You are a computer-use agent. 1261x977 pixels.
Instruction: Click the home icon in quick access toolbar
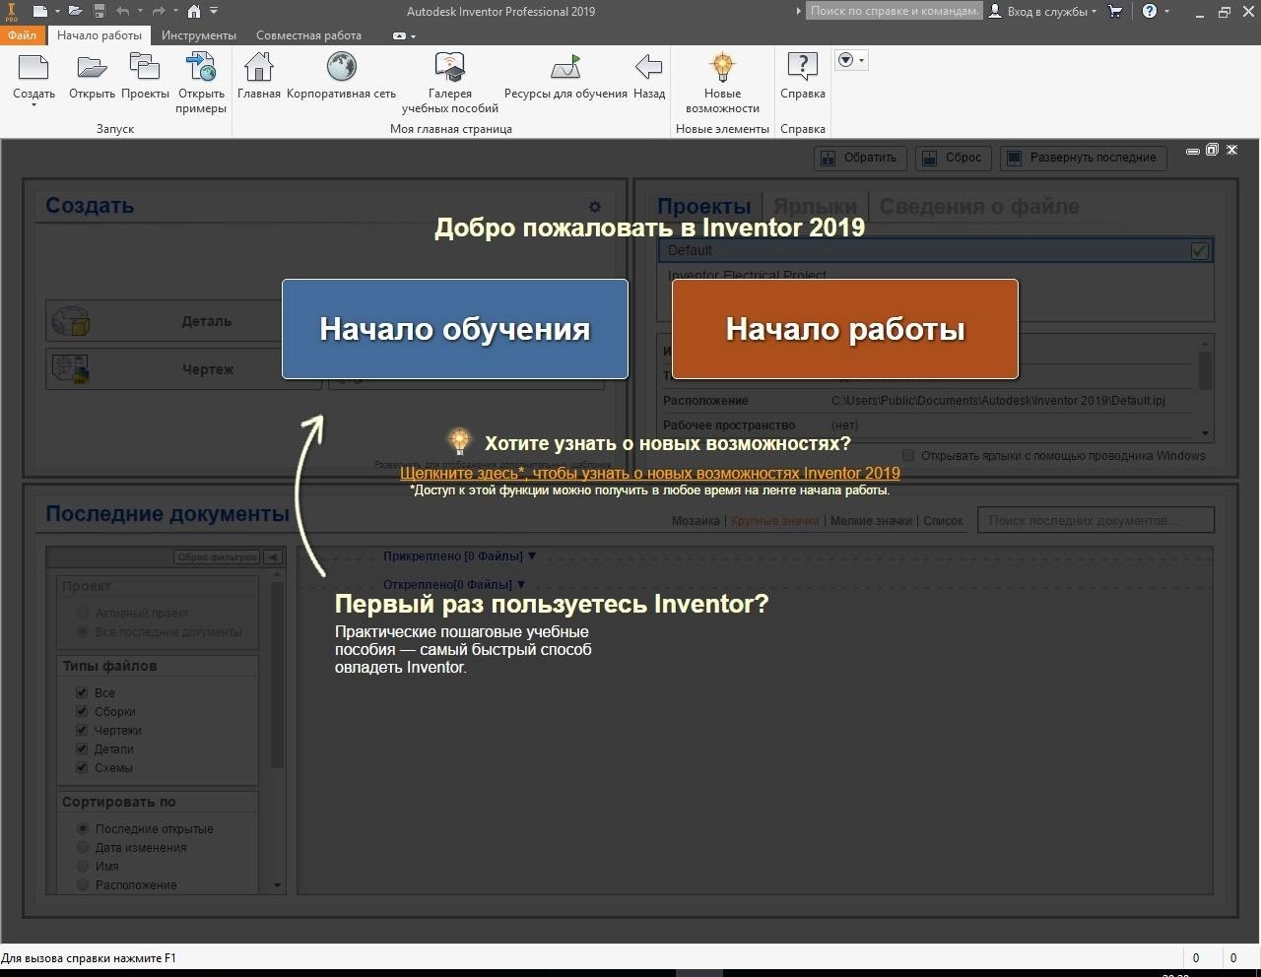click(194, 11)
